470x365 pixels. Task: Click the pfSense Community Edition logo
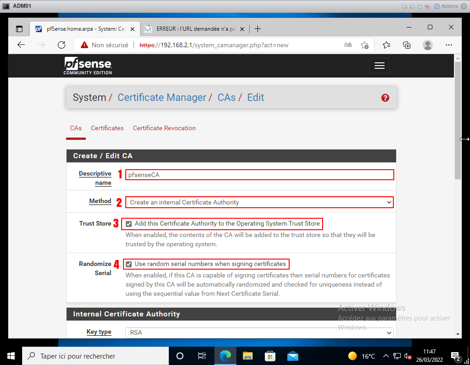[88, 66]
